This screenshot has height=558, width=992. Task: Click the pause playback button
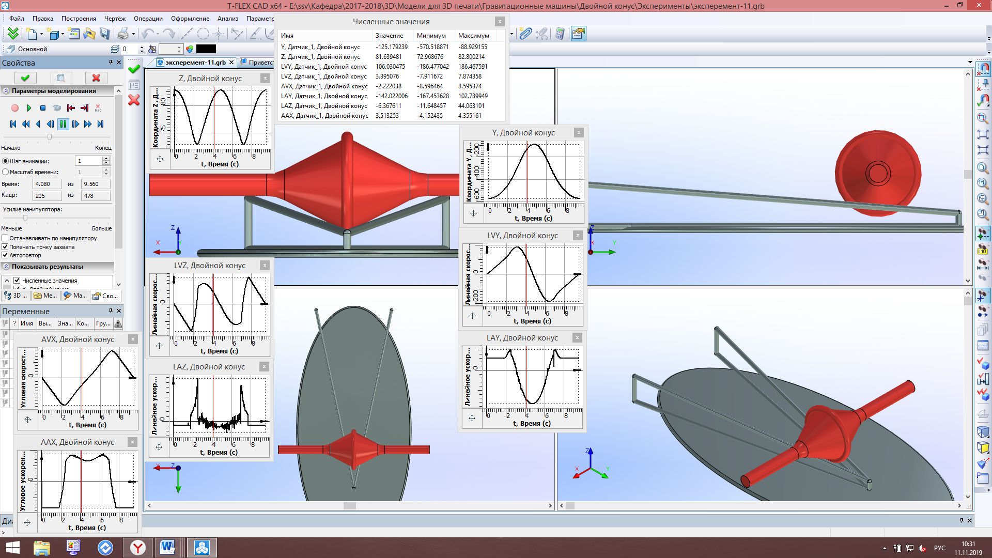tap(63, 124)
